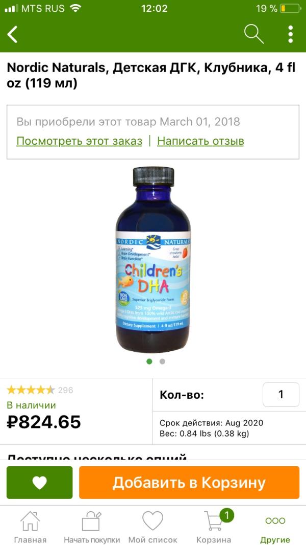
Task: Switch to second image page dot
Action: tap(162, 361)
